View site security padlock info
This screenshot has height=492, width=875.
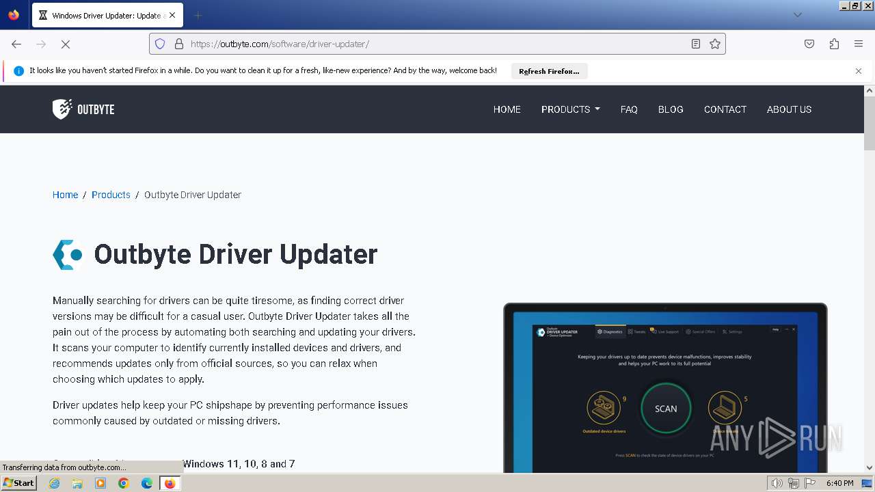[x=179, y=44]
